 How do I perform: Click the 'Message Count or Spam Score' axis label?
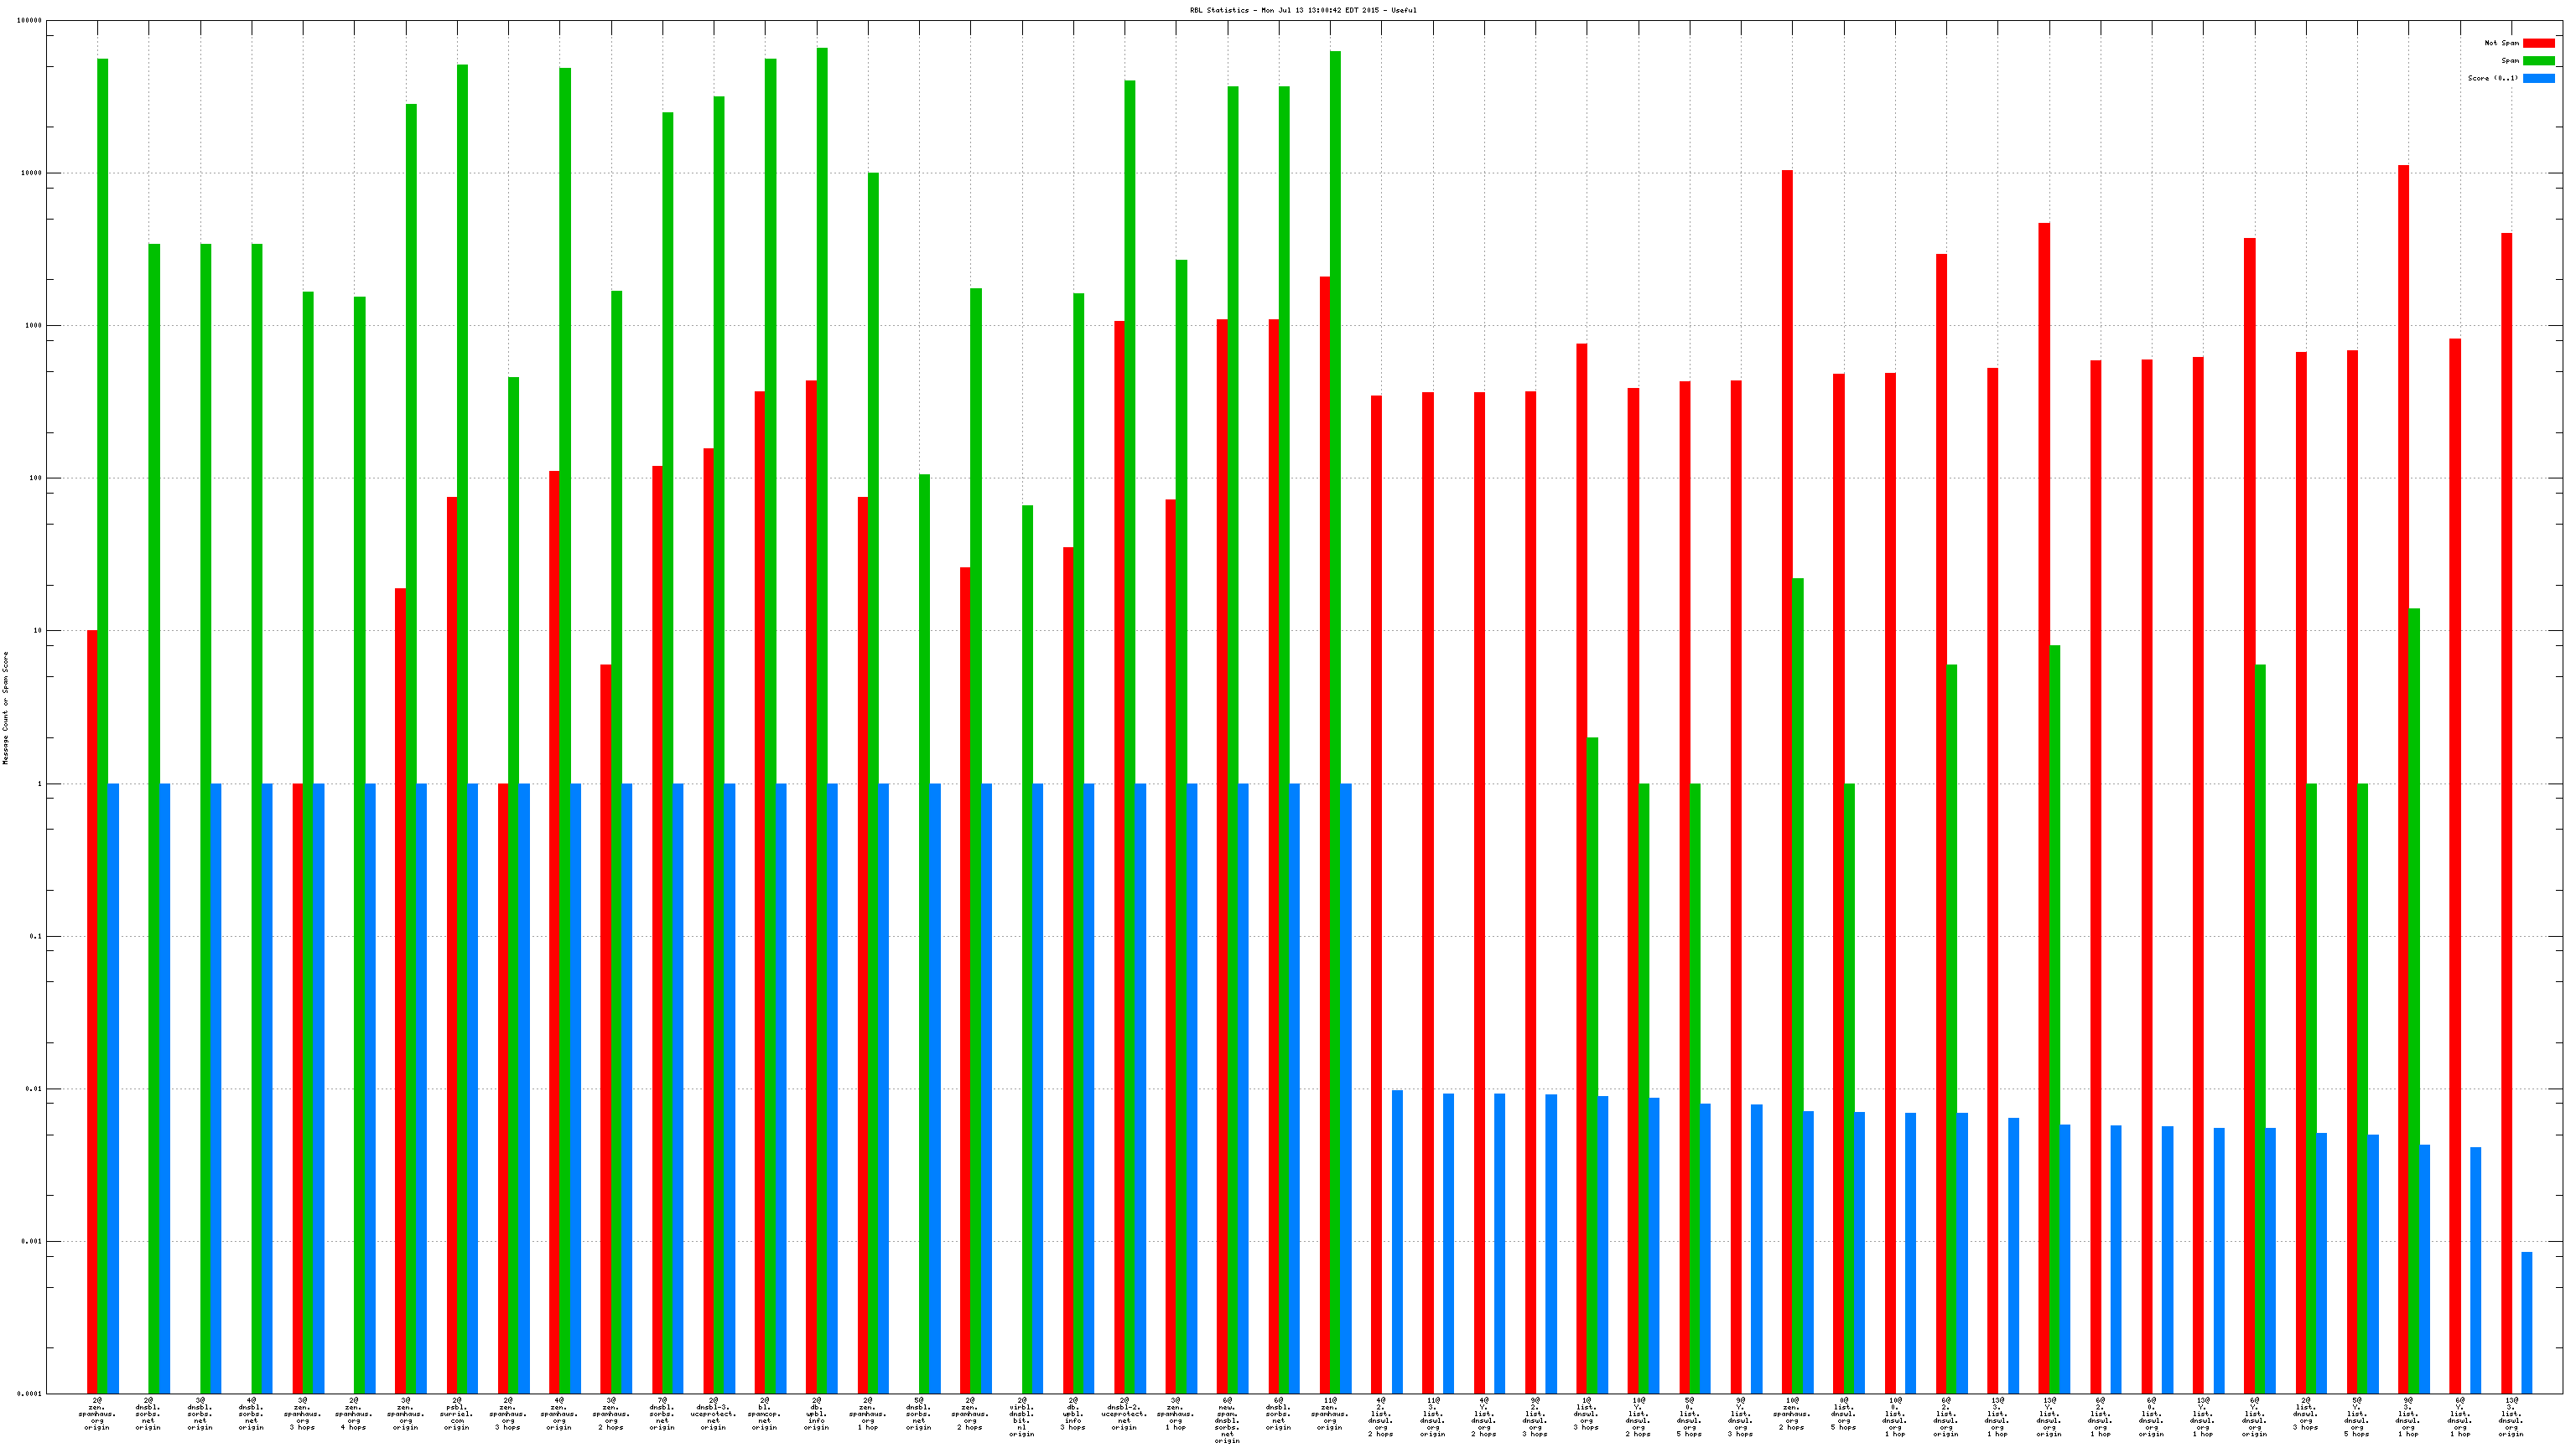click(x=5, y=707)
